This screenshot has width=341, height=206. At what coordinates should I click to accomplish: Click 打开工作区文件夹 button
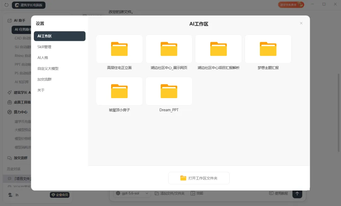coord(199,178)
